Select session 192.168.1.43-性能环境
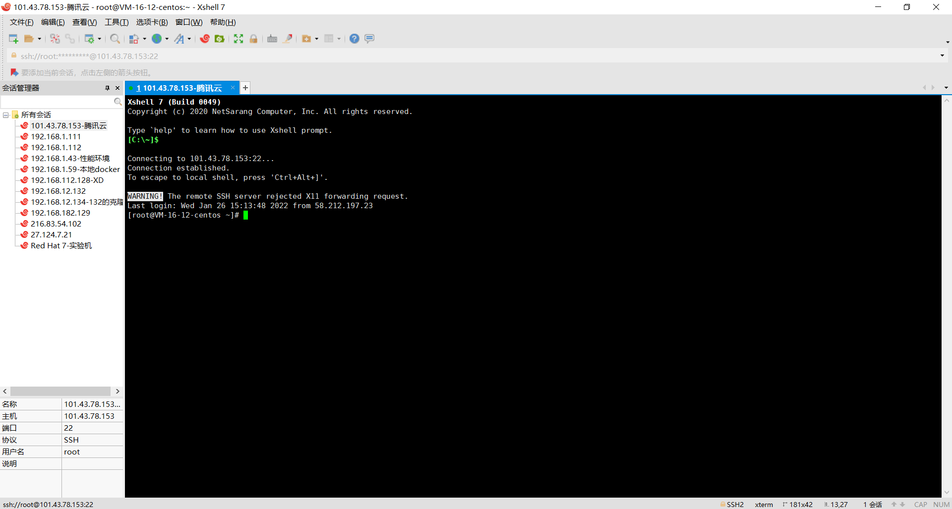Image resolution: width=952 pixels, height=509 pixels. (70, 159)
